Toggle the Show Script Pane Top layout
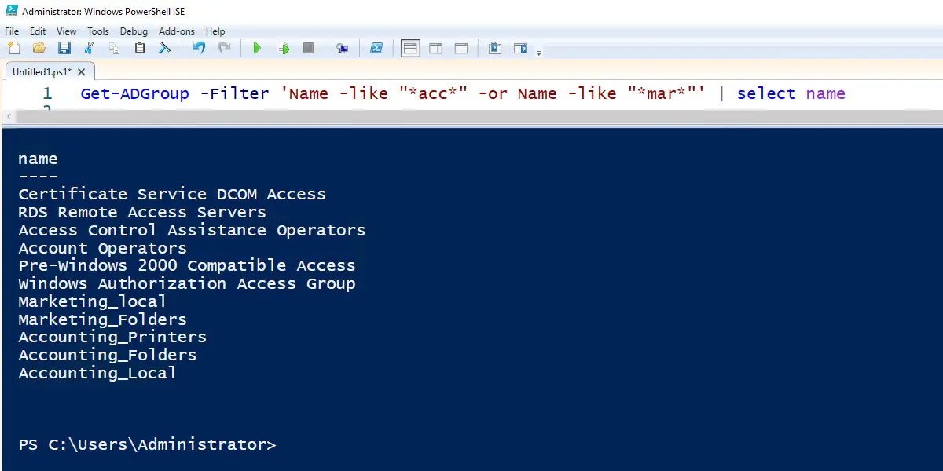Image resolution: width=943 pixels, height=471 pixels. point(410,49)
